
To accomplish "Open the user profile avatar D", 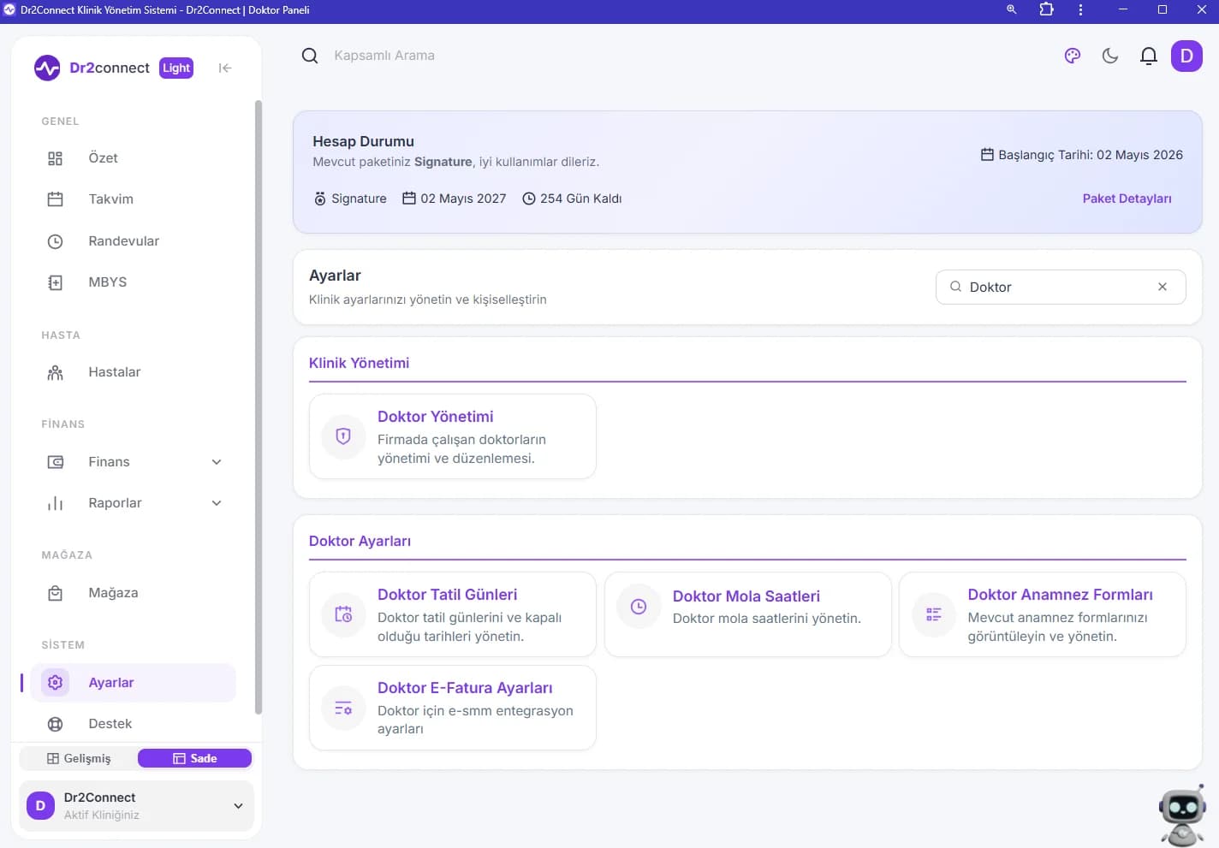I will click(x=1186, y=56).
